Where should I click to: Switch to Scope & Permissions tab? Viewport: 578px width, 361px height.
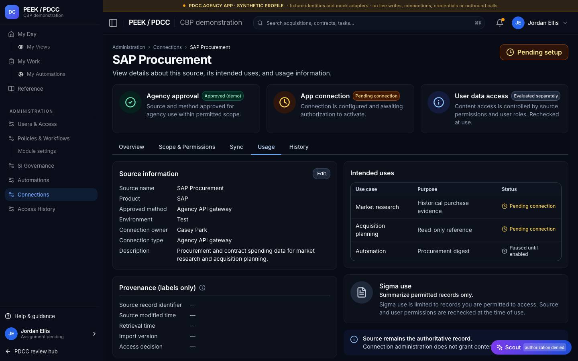(x=187, y=147)
